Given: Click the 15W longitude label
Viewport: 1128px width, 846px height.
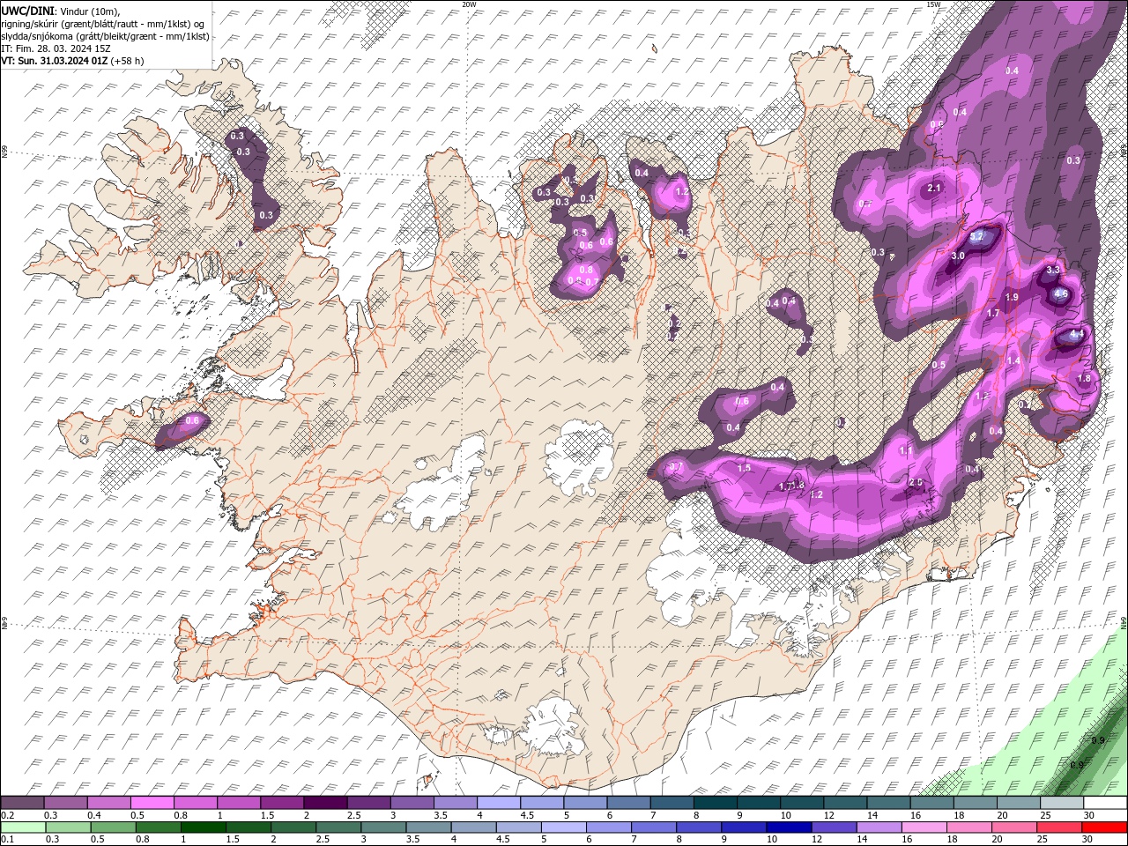Looking at the screenshot, I should 933,4.
